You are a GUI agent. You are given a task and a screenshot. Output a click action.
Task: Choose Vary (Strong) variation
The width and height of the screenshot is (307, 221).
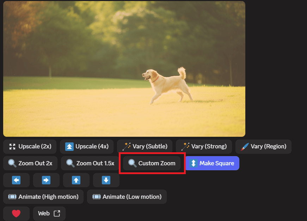(x=203, y=146)
